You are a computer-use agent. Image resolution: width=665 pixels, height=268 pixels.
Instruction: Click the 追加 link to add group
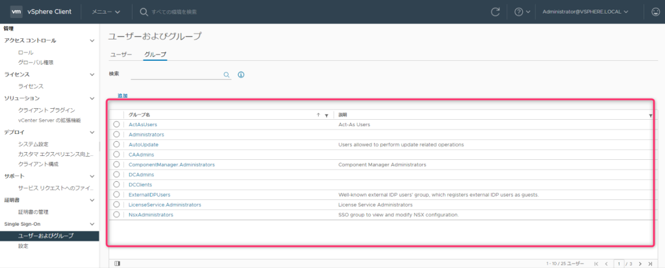[123, 96]
